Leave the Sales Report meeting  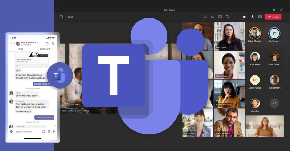[273, 17]
